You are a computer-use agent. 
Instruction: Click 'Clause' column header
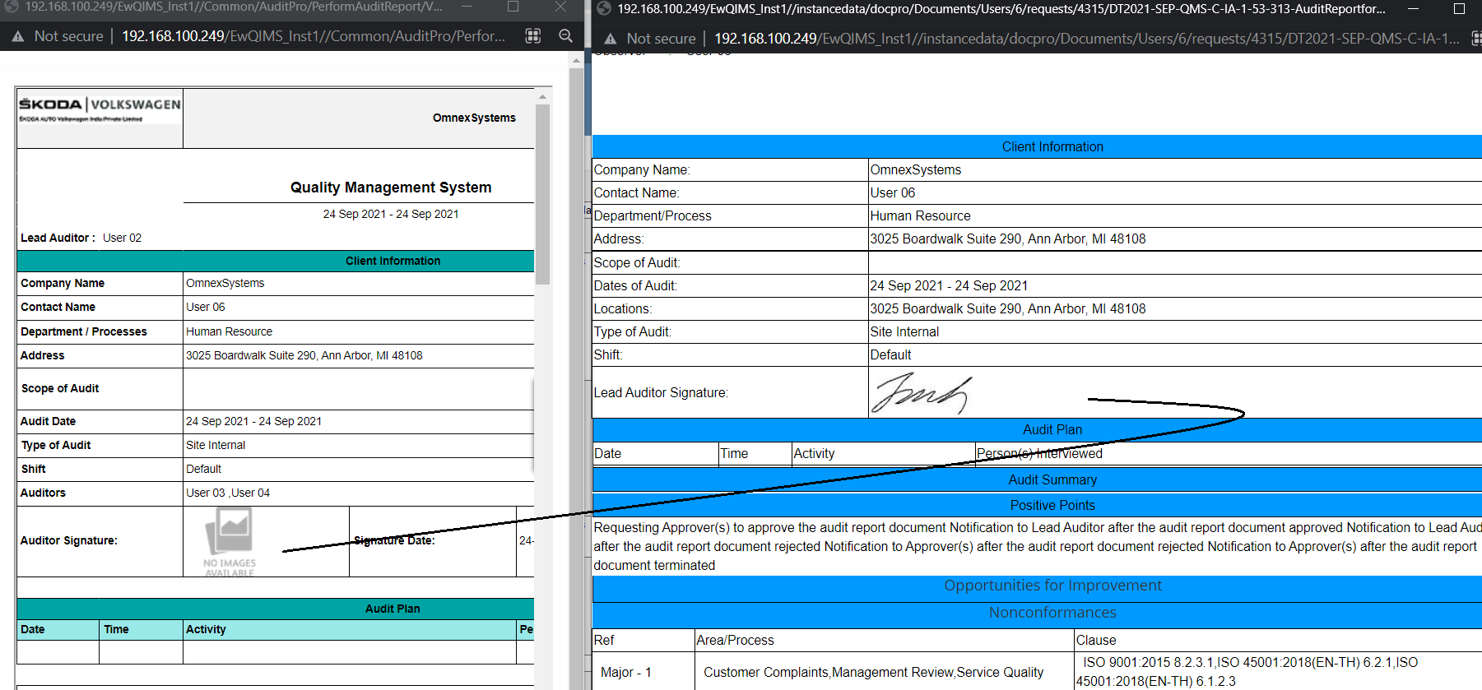(x=1096, y=640)
